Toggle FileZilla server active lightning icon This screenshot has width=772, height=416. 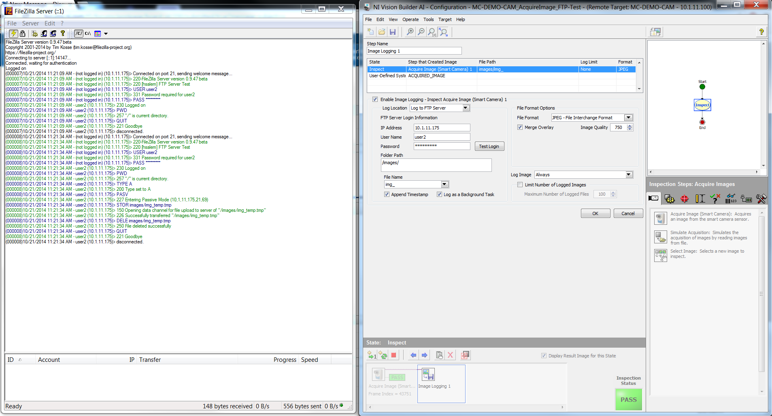tap(14, 34)
